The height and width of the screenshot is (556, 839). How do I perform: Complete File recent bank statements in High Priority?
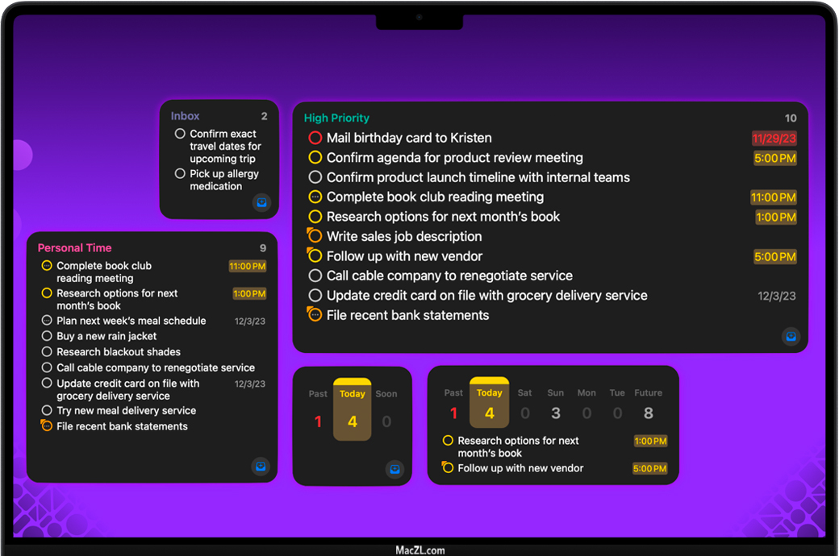click(x=315, y=314)
